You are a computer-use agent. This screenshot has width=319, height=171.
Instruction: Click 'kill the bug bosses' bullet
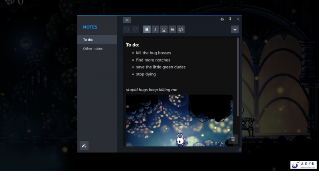coord(154,53)
